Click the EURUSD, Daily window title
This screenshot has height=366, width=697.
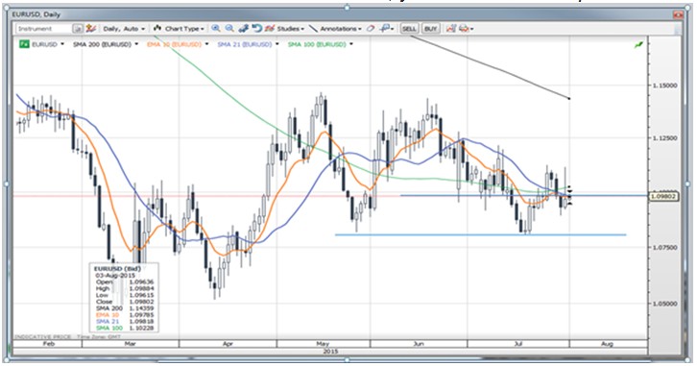click(36, 14)
